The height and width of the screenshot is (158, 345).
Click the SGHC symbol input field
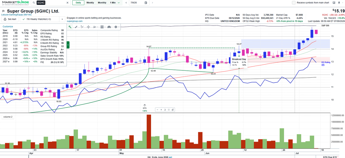(x=51, y=3)
